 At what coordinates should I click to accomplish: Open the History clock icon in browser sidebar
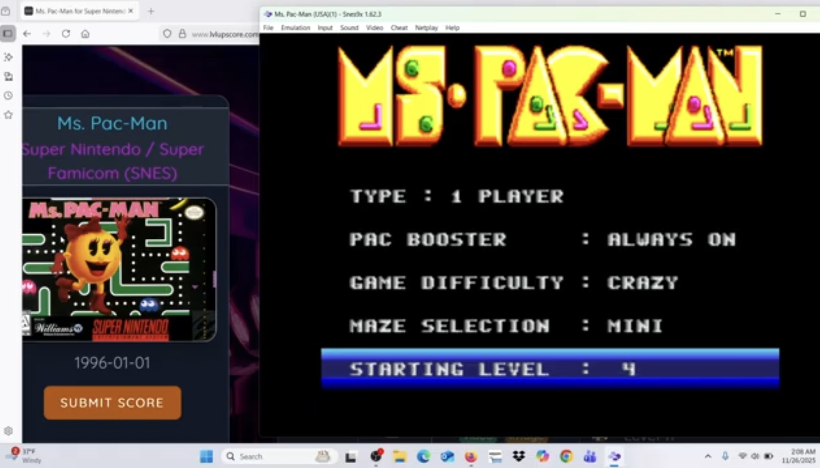[x=8, y=96]
